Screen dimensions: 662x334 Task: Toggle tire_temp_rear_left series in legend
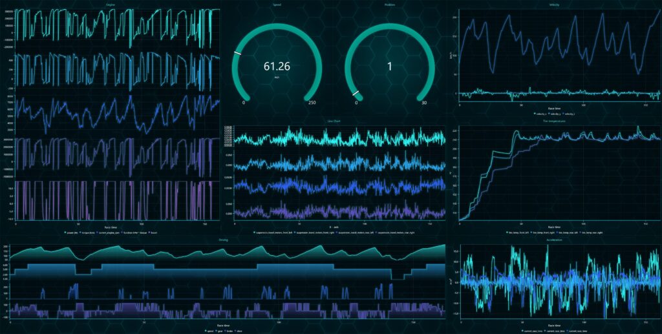point(567,233)
